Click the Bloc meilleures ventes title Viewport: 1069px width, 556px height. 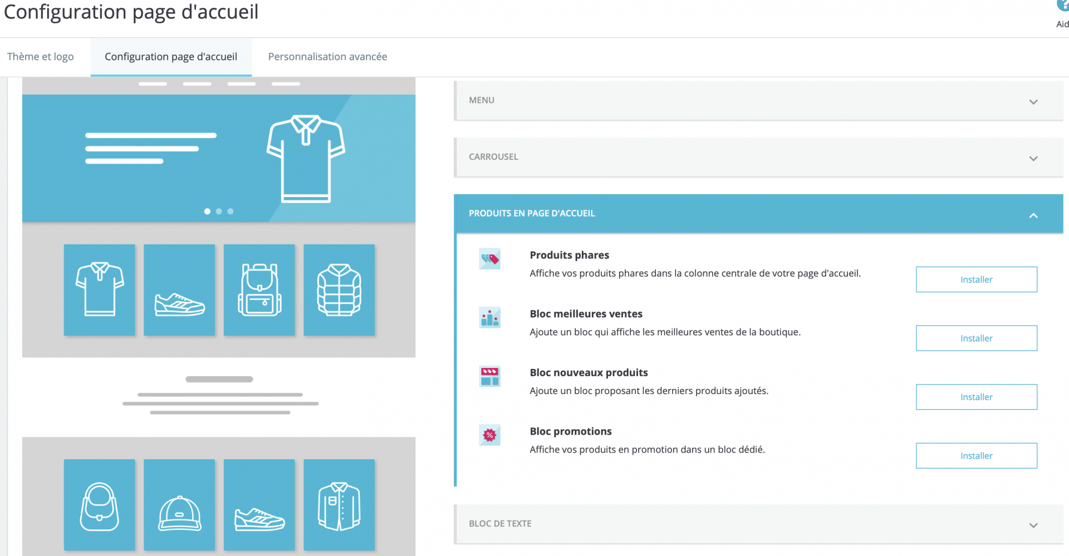click(x=586, y=314)
